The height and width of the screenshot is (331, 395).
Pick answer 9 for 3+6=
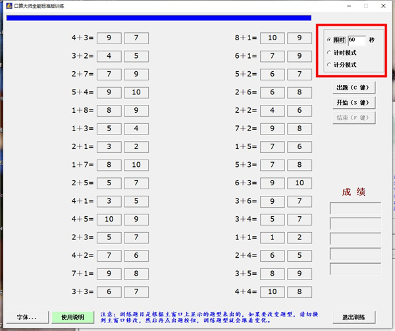coord(273,202)
